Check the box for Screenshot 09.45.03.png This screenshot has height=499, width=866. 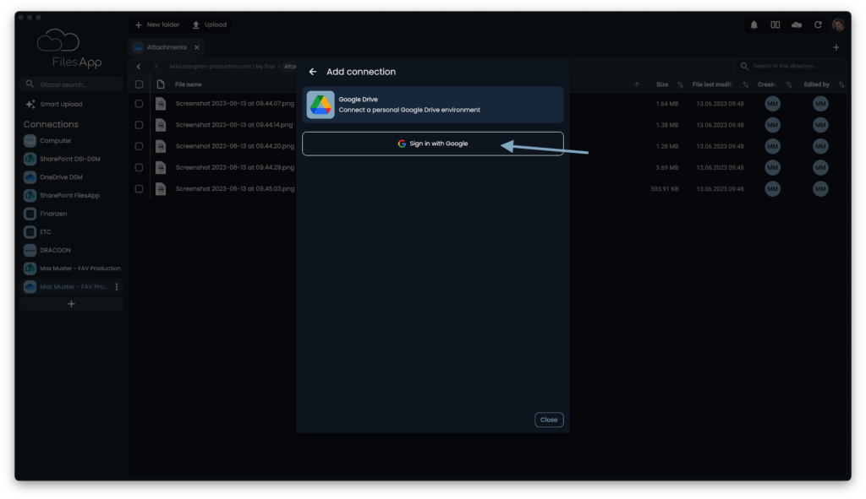coord(140,189)
